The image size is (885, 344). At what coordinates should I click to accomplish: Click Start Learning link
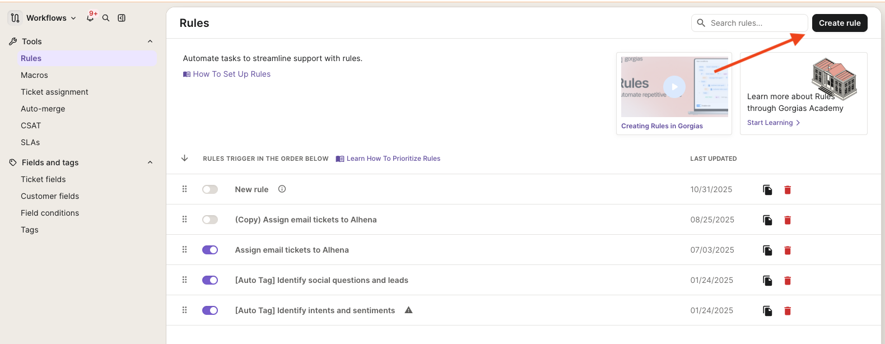tap(774, 123)
